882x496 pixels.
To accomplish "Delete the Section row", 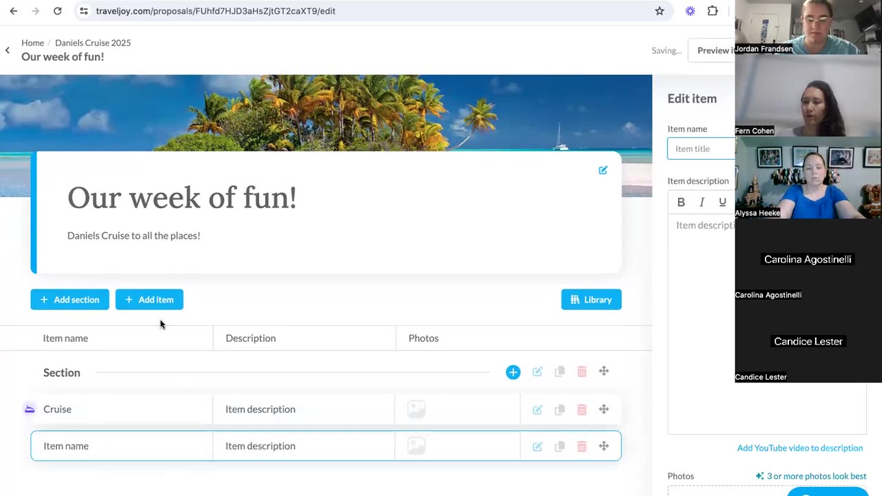I will click(582, 372).
